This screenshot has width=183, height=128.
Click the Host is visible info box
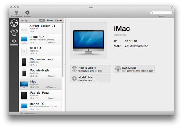click(x=91, y=69)
